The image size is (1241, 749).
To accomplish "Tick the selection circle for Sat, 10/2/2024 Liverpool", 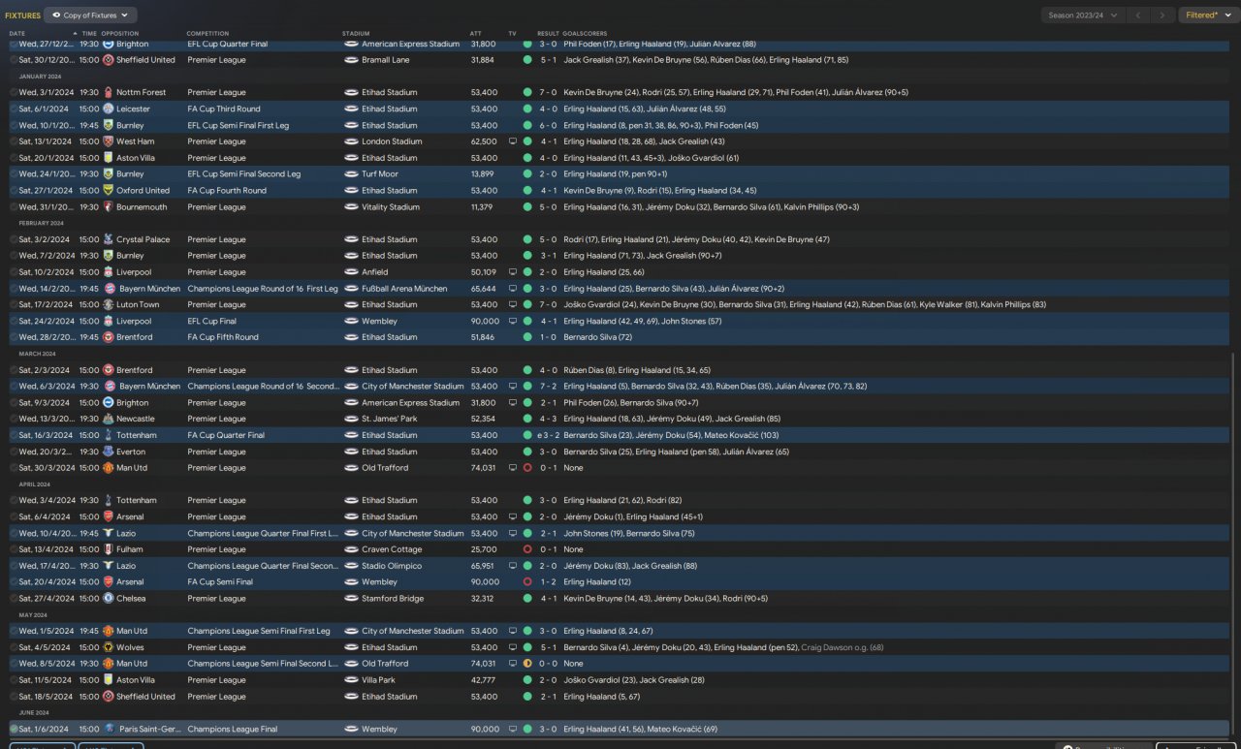I will (x=14, y=272).
